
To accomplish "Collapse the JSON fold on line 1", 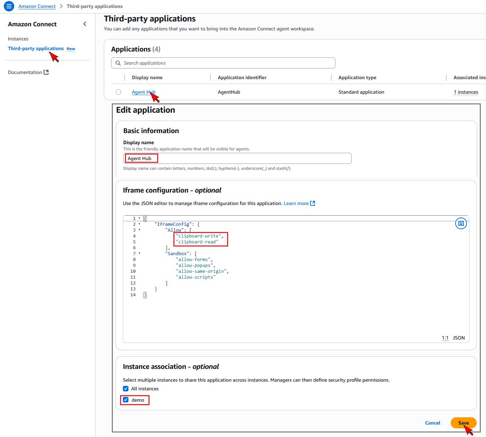I will [139, 218].
